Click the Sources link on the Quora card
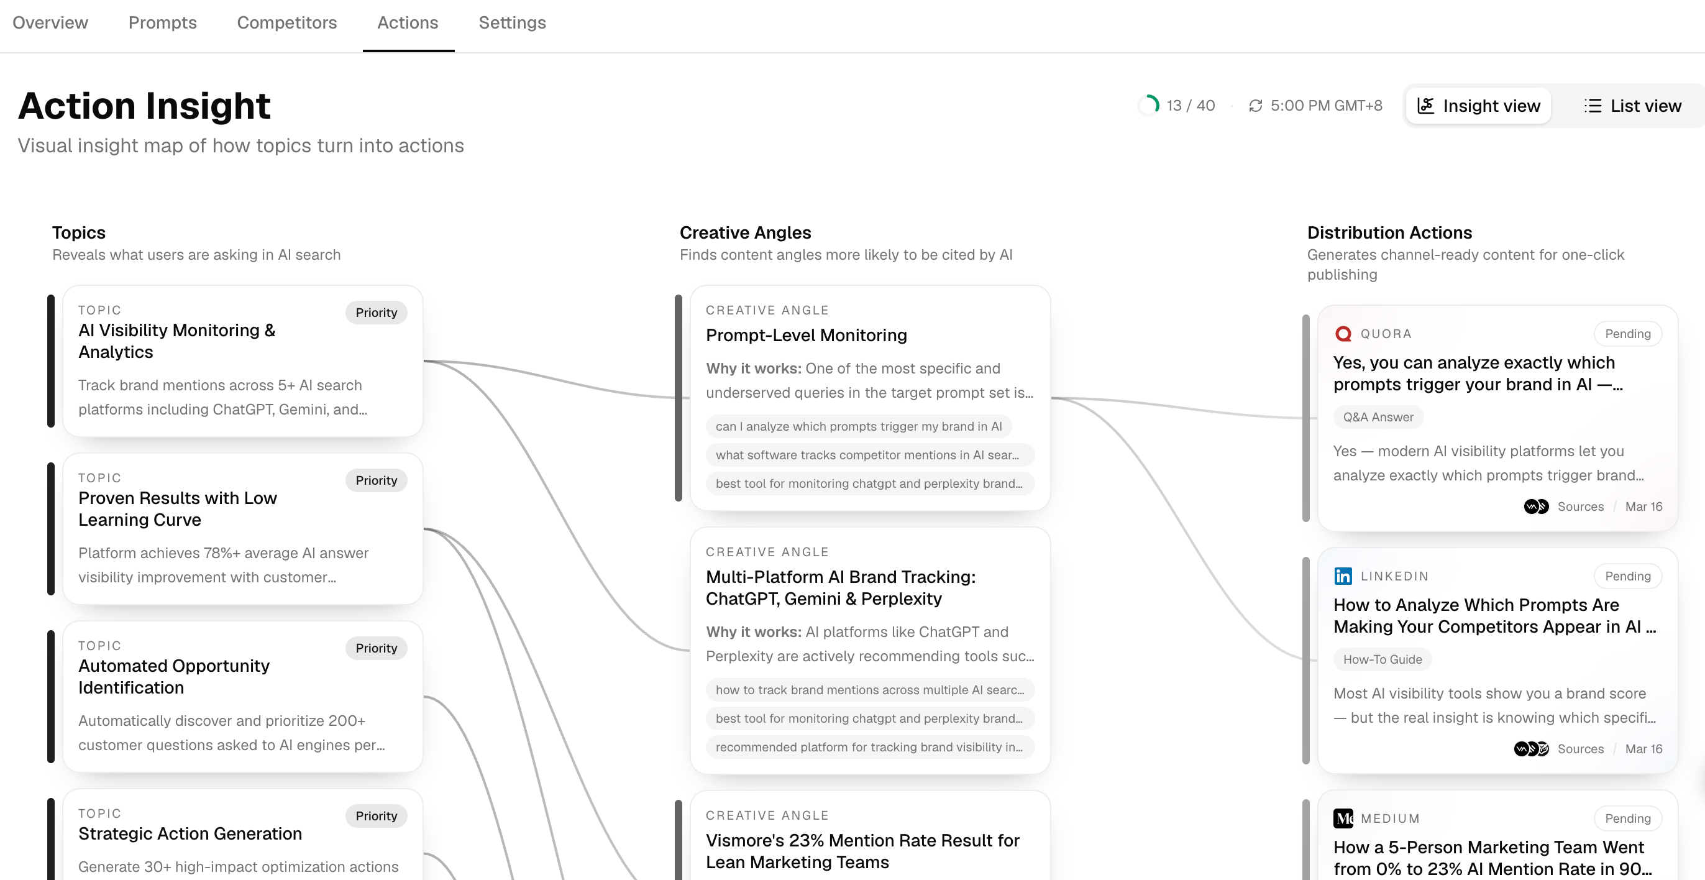The height and width of the screenshot is (880, 1705). click(x=1580, y=506)
